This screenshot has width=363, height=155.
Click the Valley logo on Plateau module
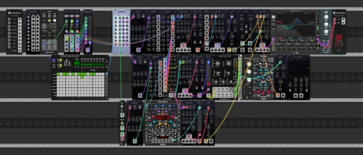pyautogui.click(x=264, y=98)
